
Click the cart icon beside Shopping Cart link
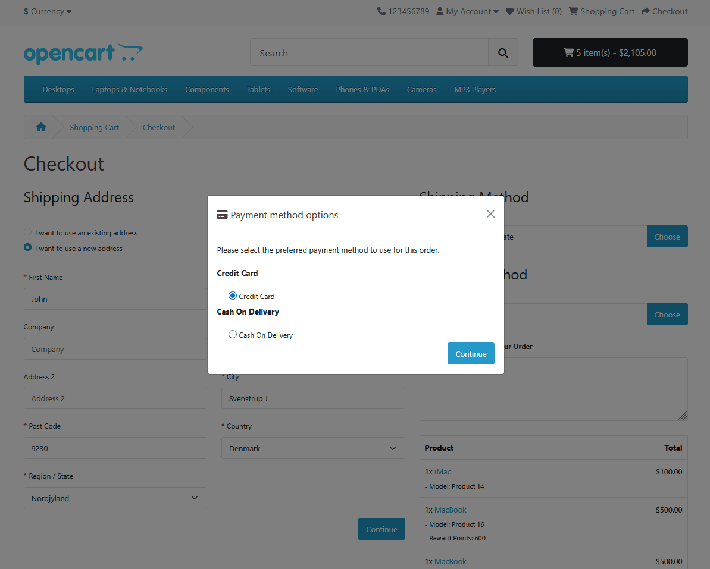573,11
